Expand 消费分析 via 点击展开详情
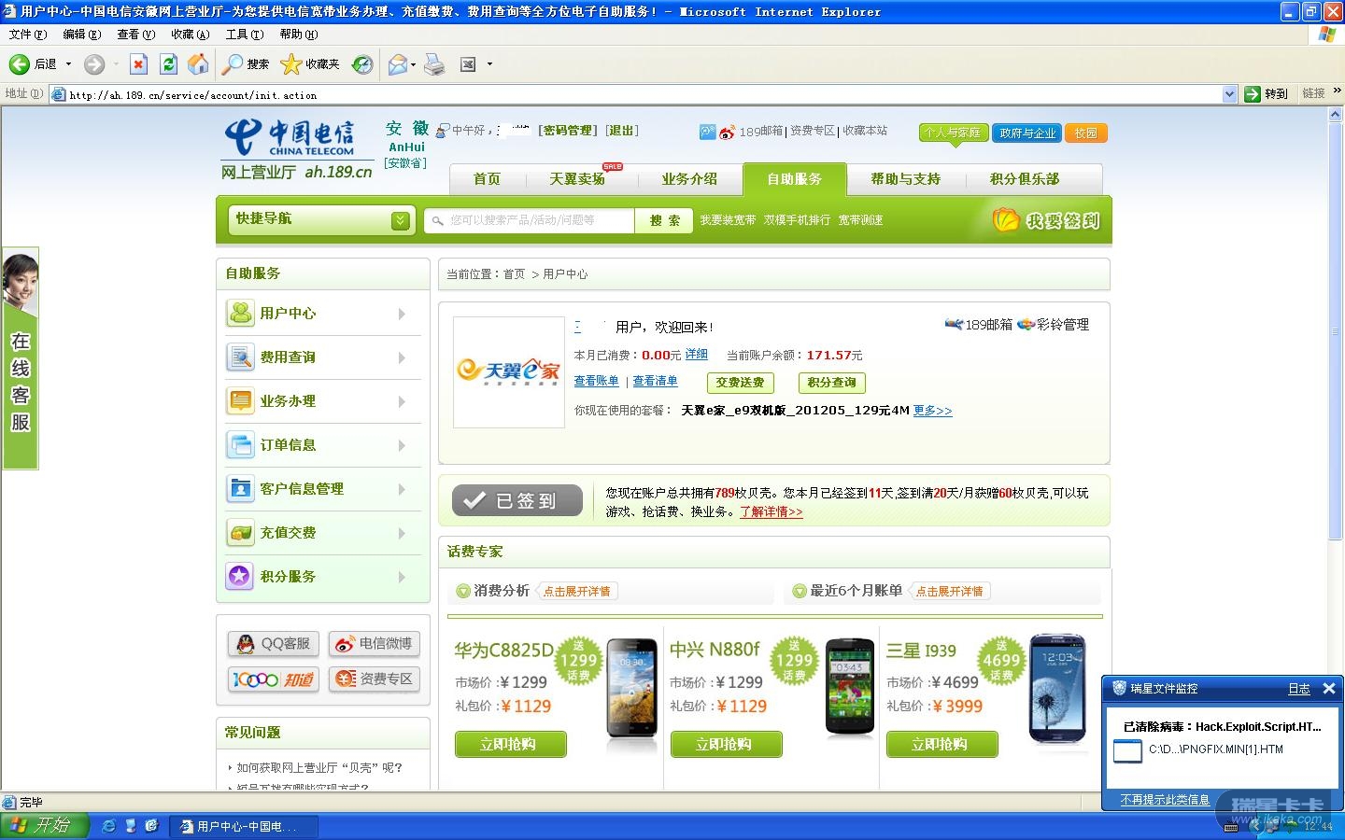Image resolution: width=1345 pixels, height=840 pixels. pyautogui.click(x=577, y=591)
